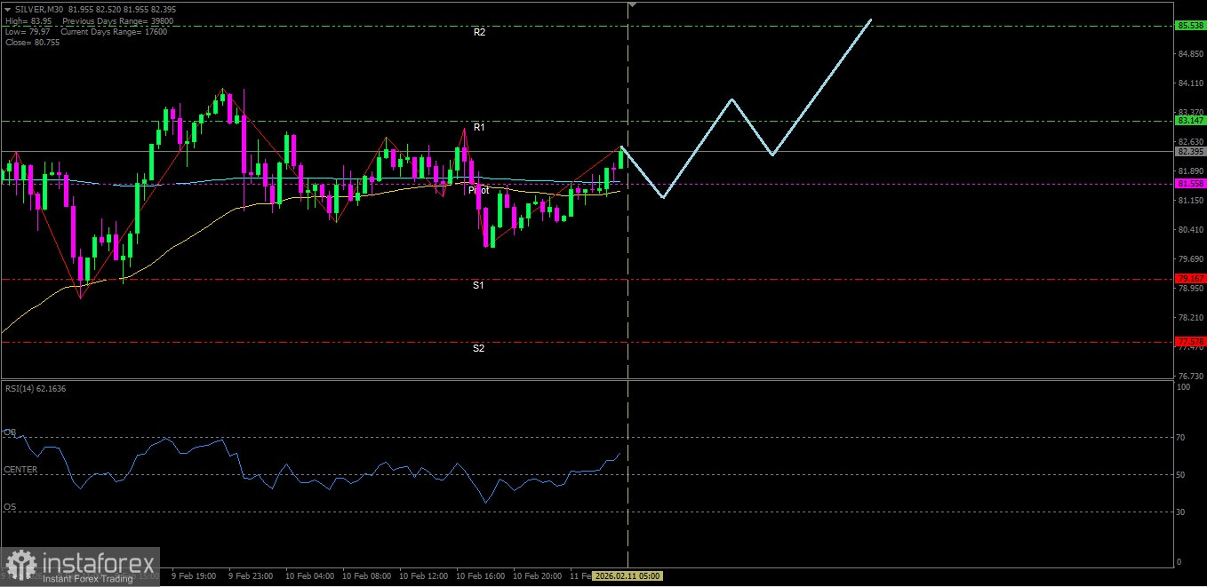Screen dimensions: 1207x587
Task: Select the R1 resistance label
Action: [479, 128]
